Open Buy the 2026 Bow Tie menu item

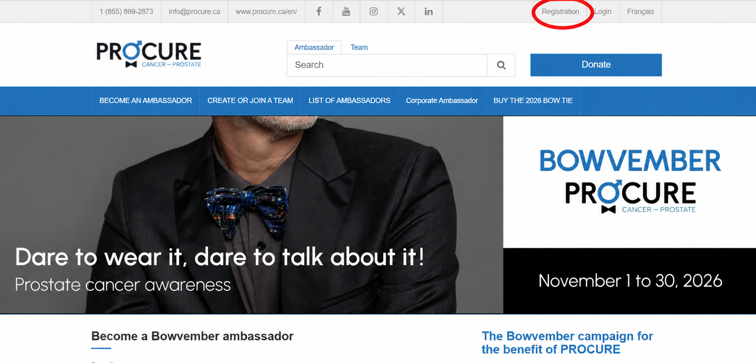pos(533,101)
